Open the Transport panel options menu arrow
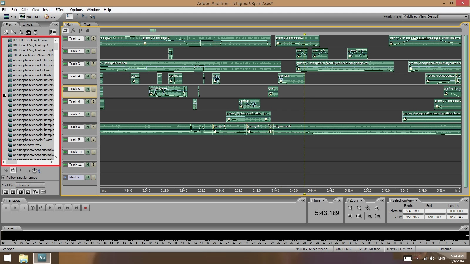The height and width of the screenshot is (264, 470). (x=303, y=200)
